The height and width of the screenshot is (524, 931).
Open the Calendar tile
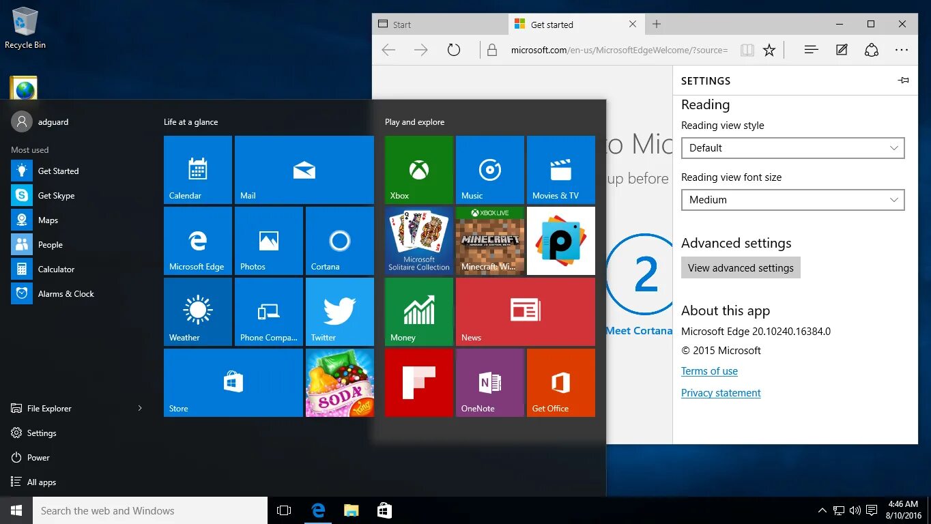[198, 170]
